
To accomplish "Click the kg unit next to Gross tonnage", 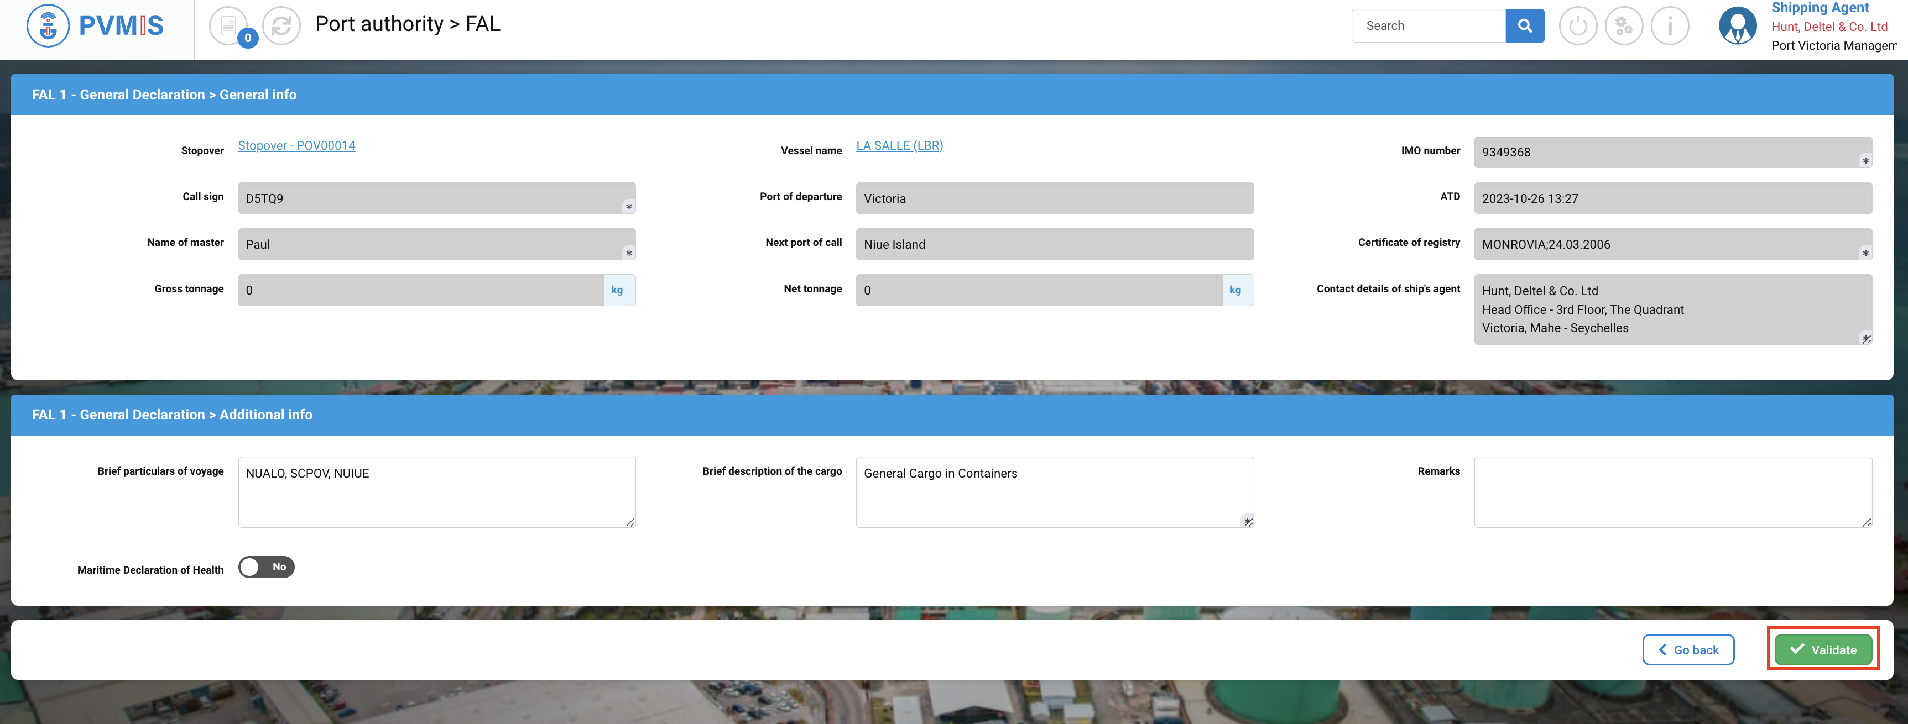I will pos(617,290).
